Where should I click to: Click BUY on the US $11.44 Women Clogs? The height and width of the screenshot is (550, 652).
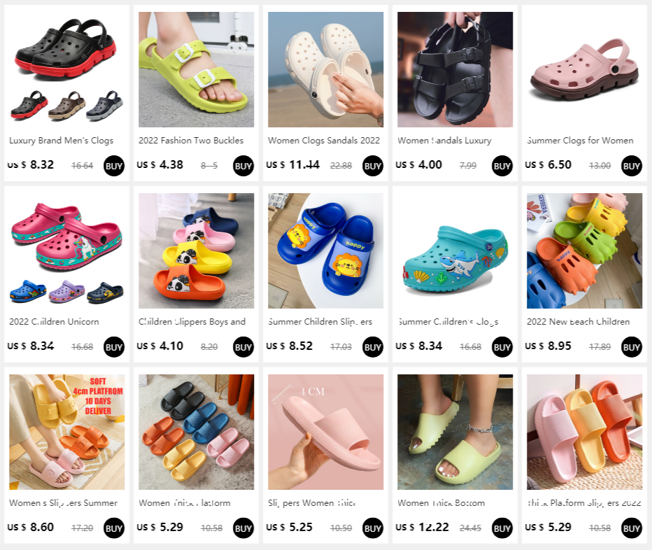tap(373, 166)
